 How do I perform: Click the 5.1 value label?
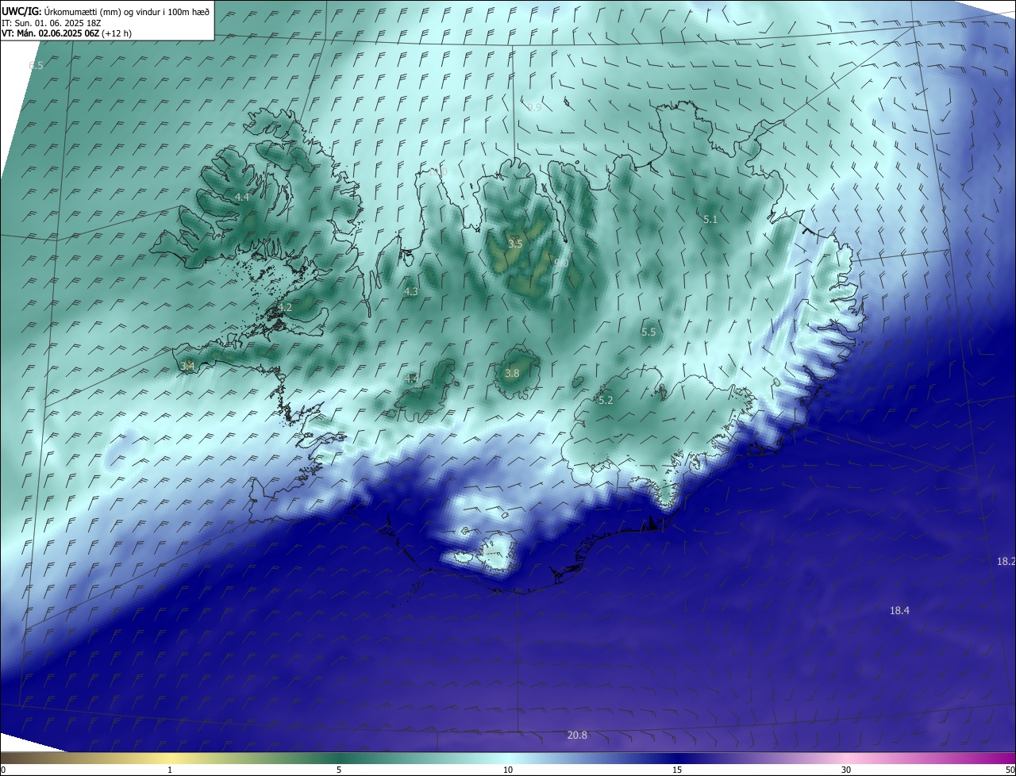[710, 219]
